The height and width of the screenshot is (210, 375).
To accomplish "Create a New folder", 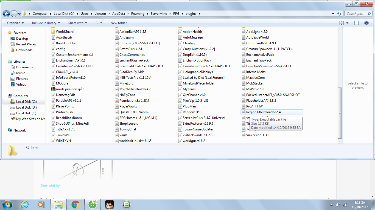I will (119, 23).
